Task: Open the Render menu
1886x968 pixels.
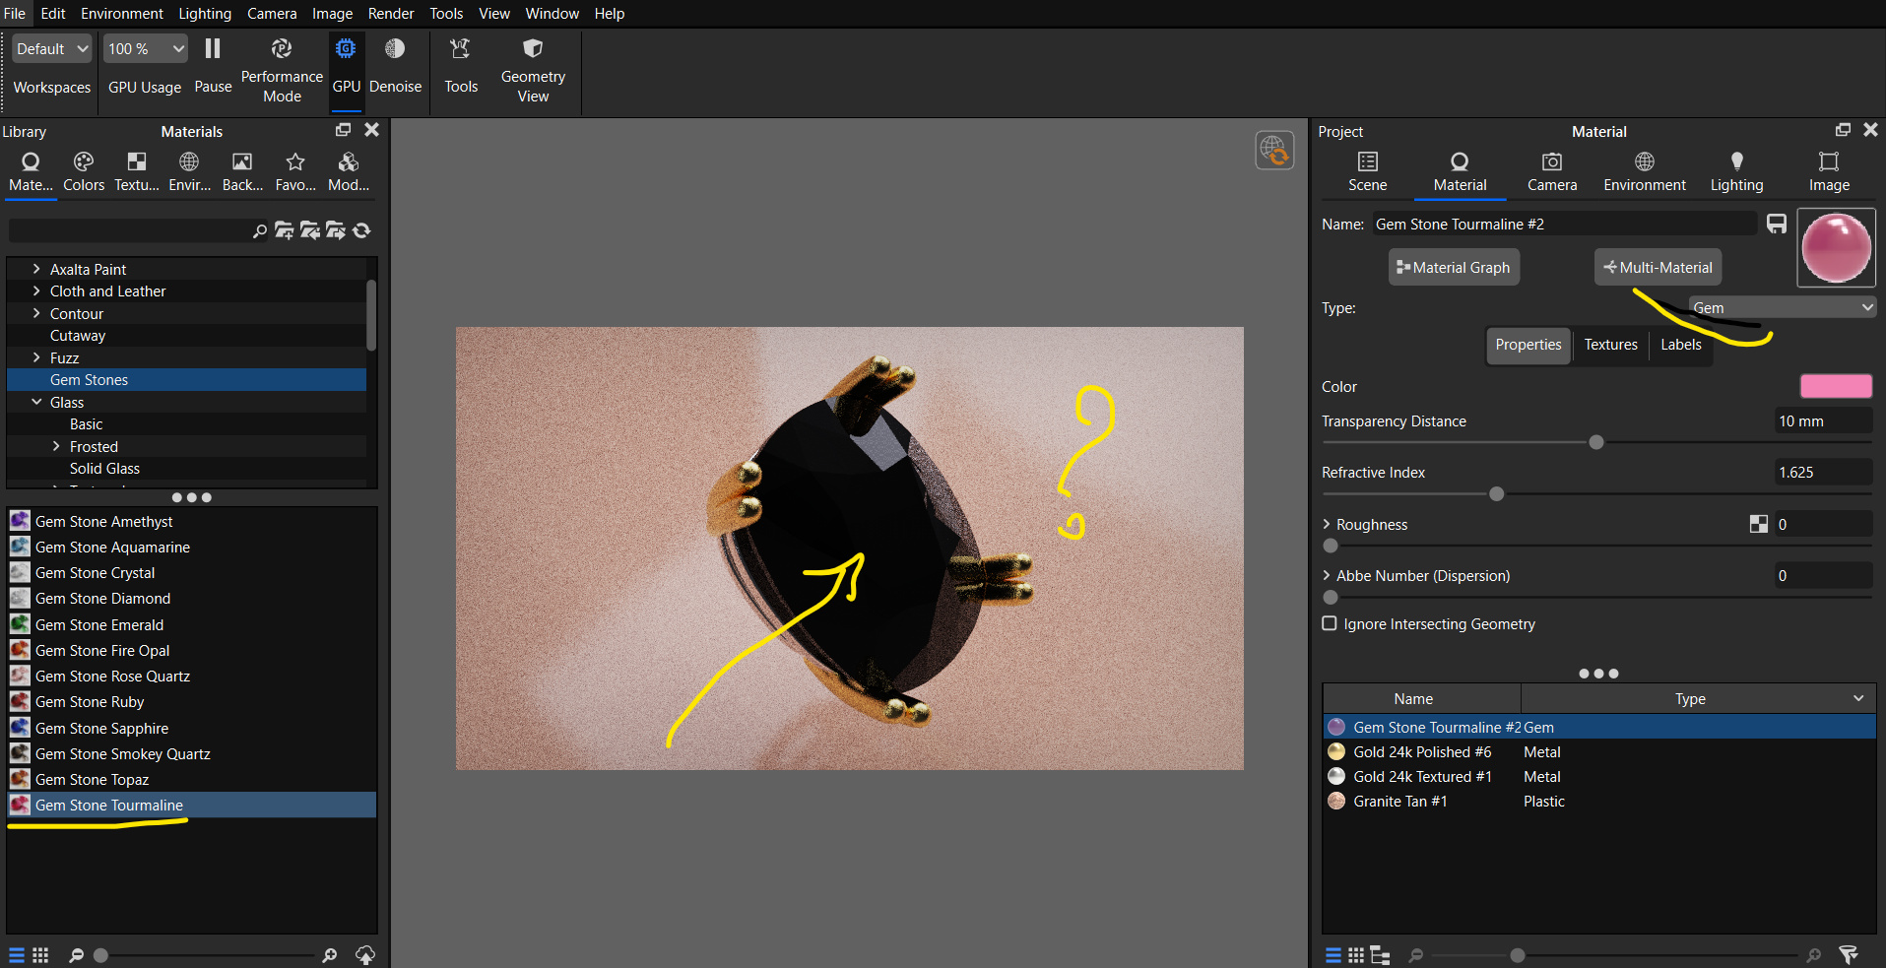Action: (391, 13)
